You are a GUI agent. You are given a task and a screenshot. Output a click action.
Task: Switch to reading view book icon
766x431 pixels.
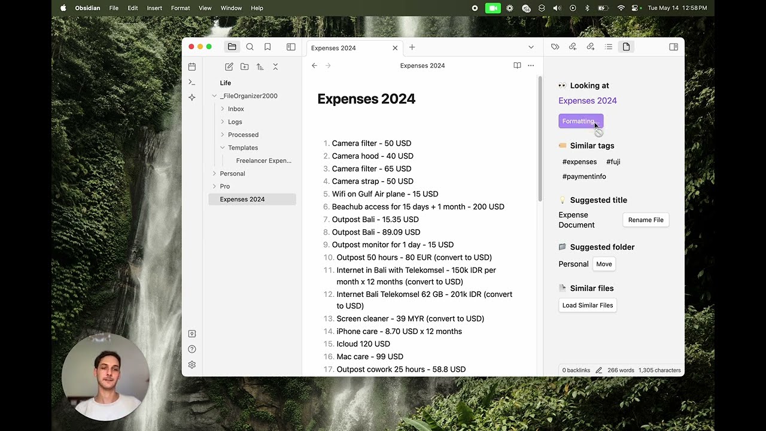(x=517, y=65)
